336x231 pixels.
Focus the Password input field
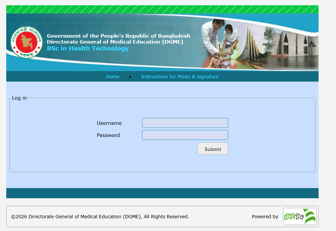click(x=185, y=135)
